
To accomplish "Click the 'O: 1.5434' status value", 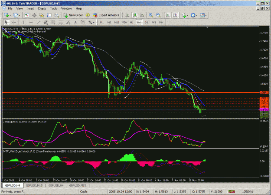I will pyautogui.click(x=142, y=192).
